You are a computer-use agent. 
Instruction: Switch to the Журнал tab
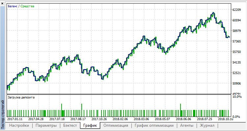coord(207,125)
